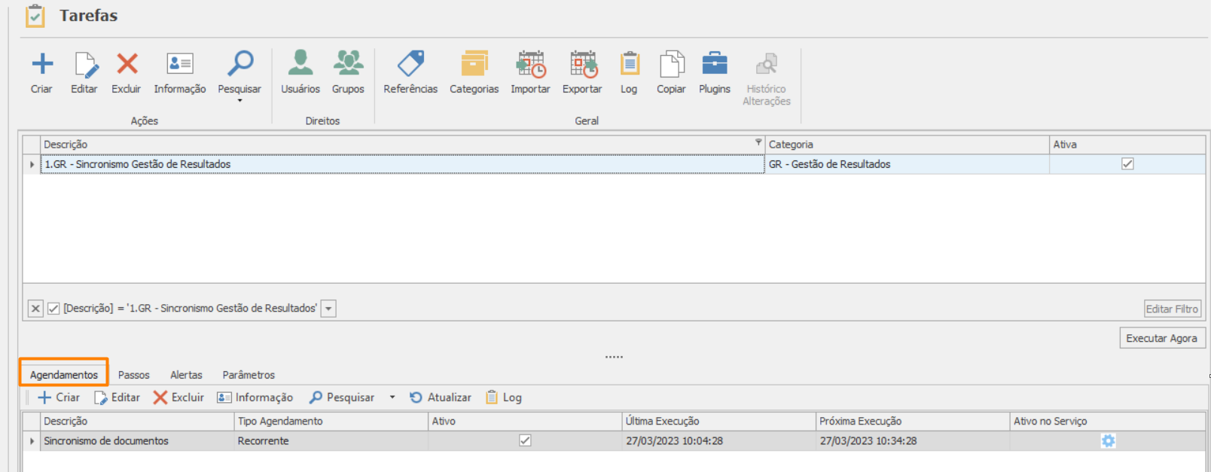1211x472 pixels.
Task: Open the Informação card icon in the ribbon
Action: [180, 64]
